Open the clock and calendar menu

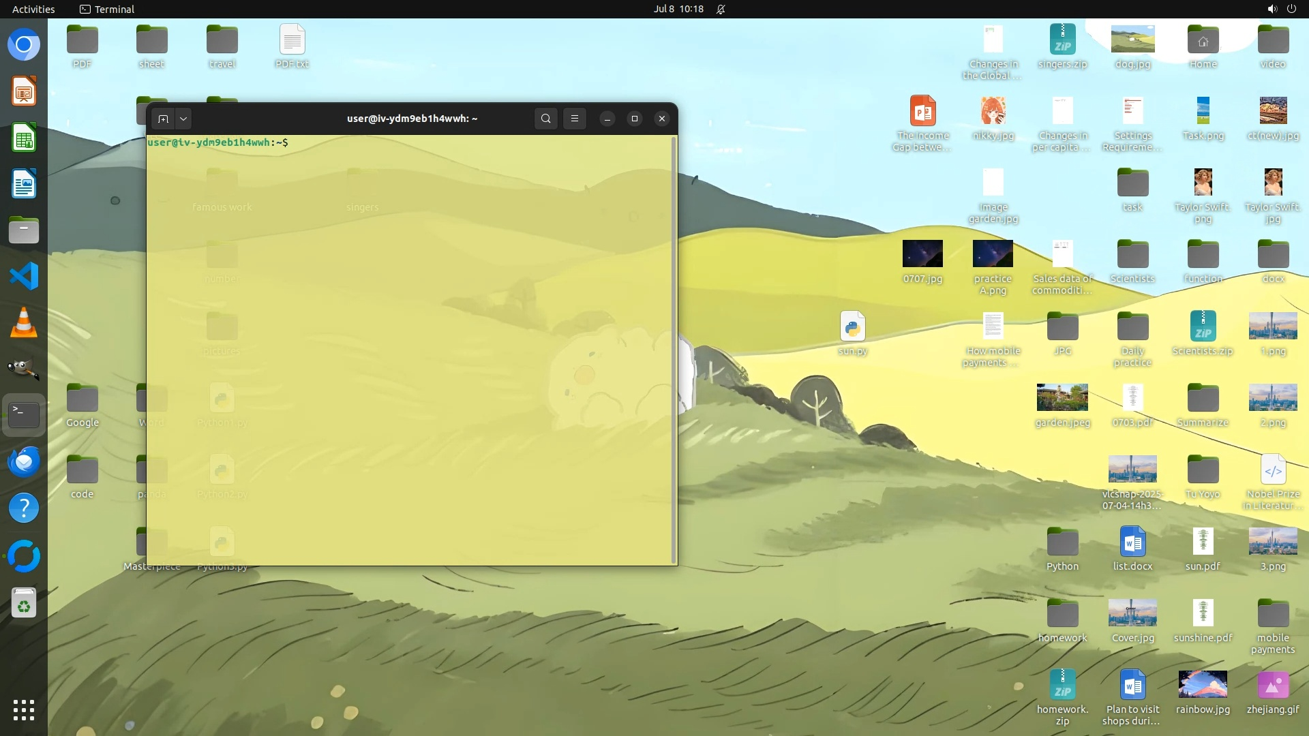click(678, 9)
